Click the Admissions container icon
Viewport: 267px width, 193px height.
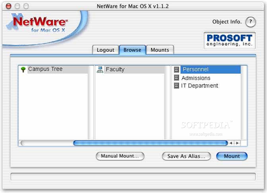pyautogui.click(x=176, y=78)
